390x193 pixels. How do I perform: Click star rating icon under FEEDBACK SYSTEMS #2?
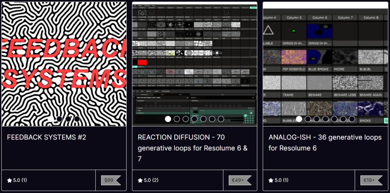pyautogui.click(x=9, y=180)
